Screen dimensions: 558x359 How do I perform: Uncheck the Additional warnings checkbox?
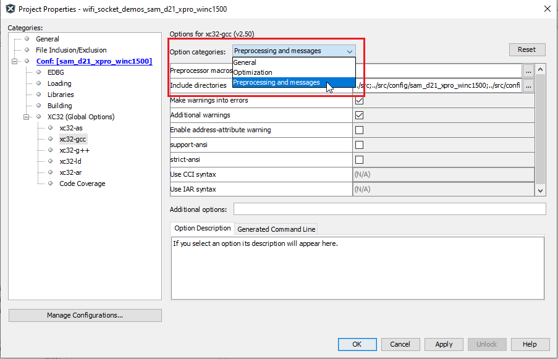pos(358,115)
